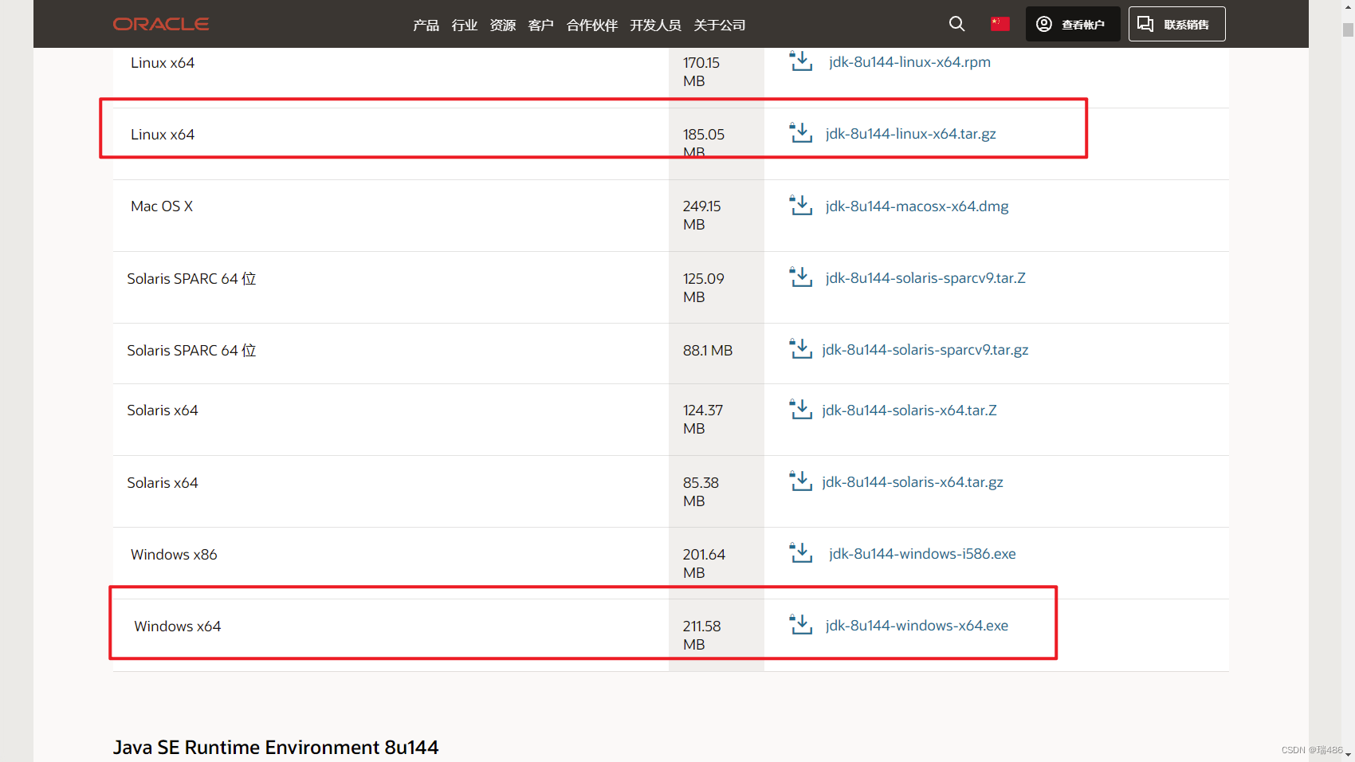Download jdk-8u144-solaris-x64.tar.gz link
The height and width of the screenshot is (762, 1355).
(x=913, y=482)
